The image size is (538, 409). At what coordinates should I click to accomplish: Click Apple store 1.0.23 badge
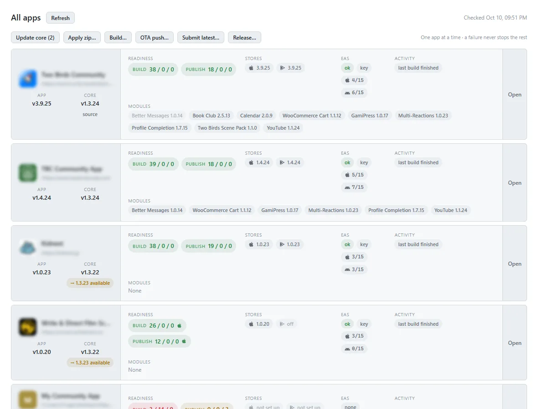(259, 244)
